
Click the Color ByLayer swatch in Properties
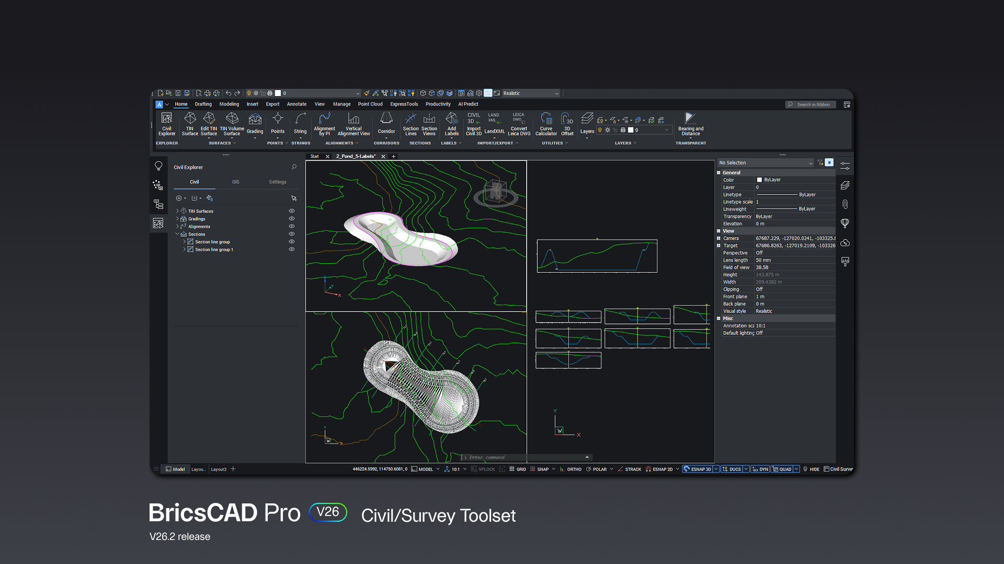click(x=760, y=180)
